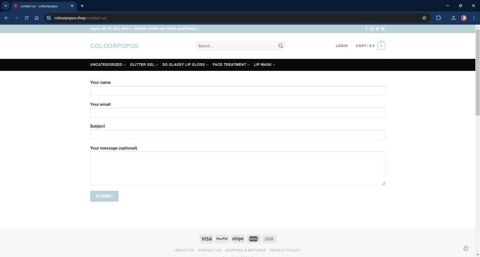This screenshot has height=257, width=480.
Task: Click the Visa payment badge
Action: [x=206, y=239]
